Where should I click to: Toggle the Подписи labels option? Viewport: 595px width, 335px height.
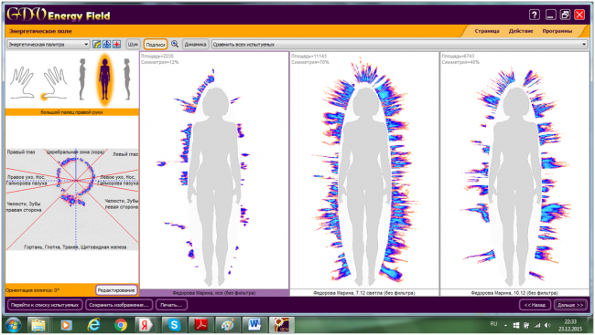156,45
